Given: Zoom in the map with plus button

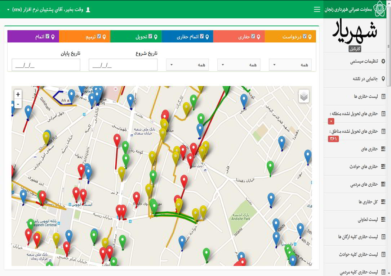Looking at the screenshot, I should (18, 94).
